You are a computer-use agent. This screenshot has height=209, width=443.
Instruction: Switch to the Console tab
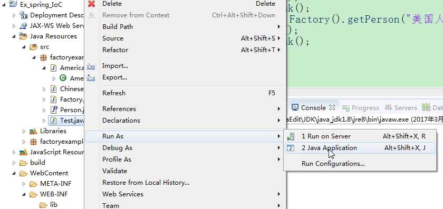click(313, 108)
